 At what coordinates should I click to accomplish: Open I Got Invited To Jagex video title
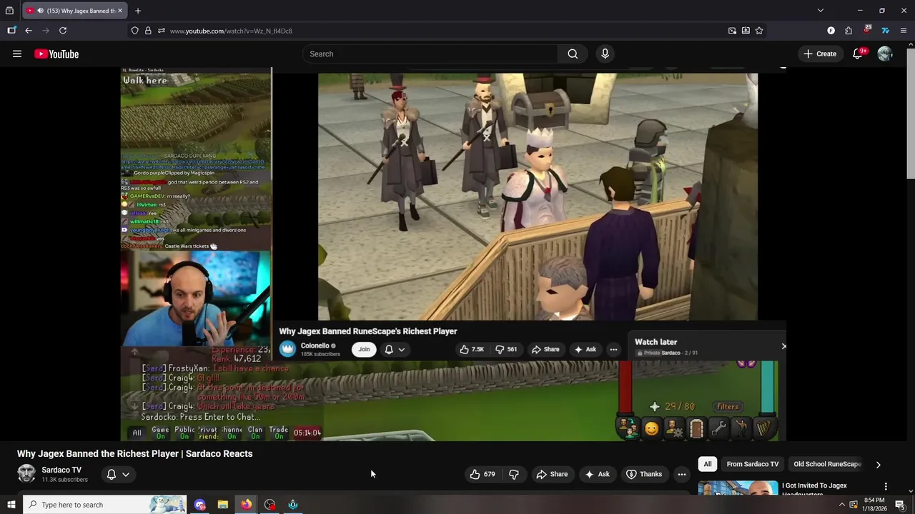point(815,489)
